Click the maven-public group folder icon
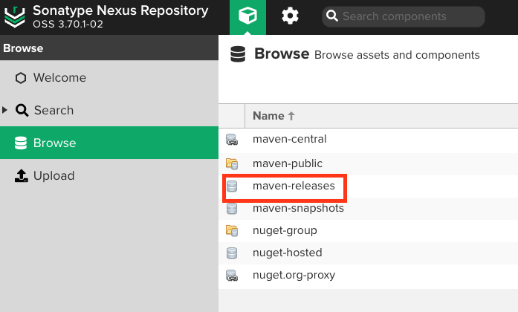This screenshot has width=518, height=312. 232,163
